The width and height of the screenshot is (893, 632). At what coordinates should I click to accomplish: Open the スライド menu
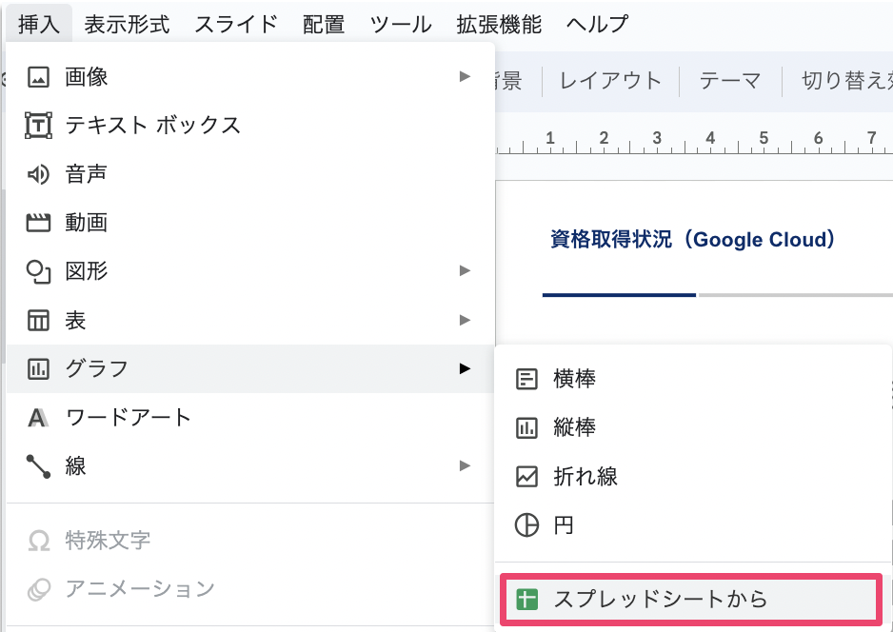coord(236,24)
